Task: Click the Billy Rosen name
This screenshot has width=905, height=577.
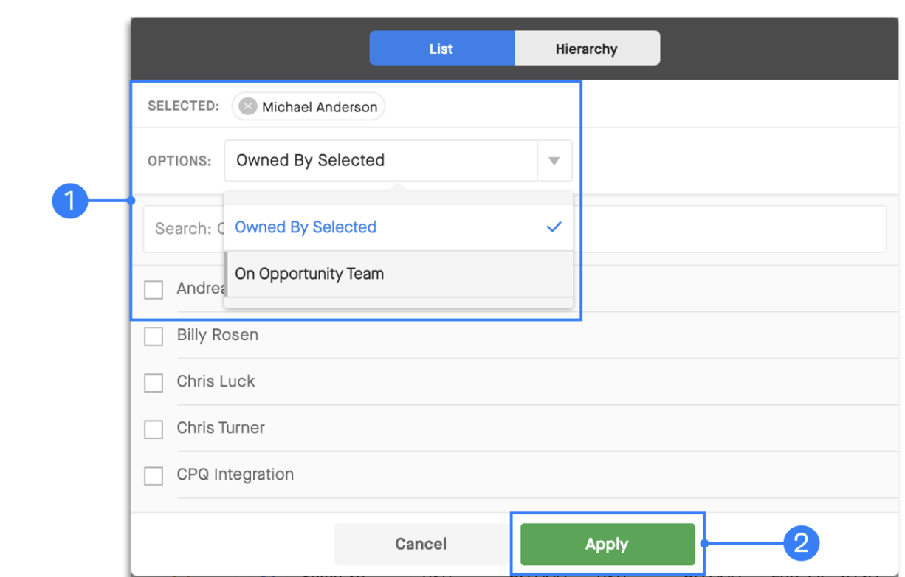Action: tap(218, 335)
